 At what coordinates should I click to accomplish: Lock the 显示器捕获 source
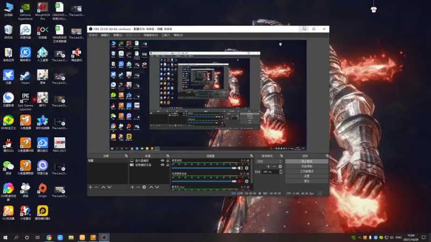tap(168, 160)
